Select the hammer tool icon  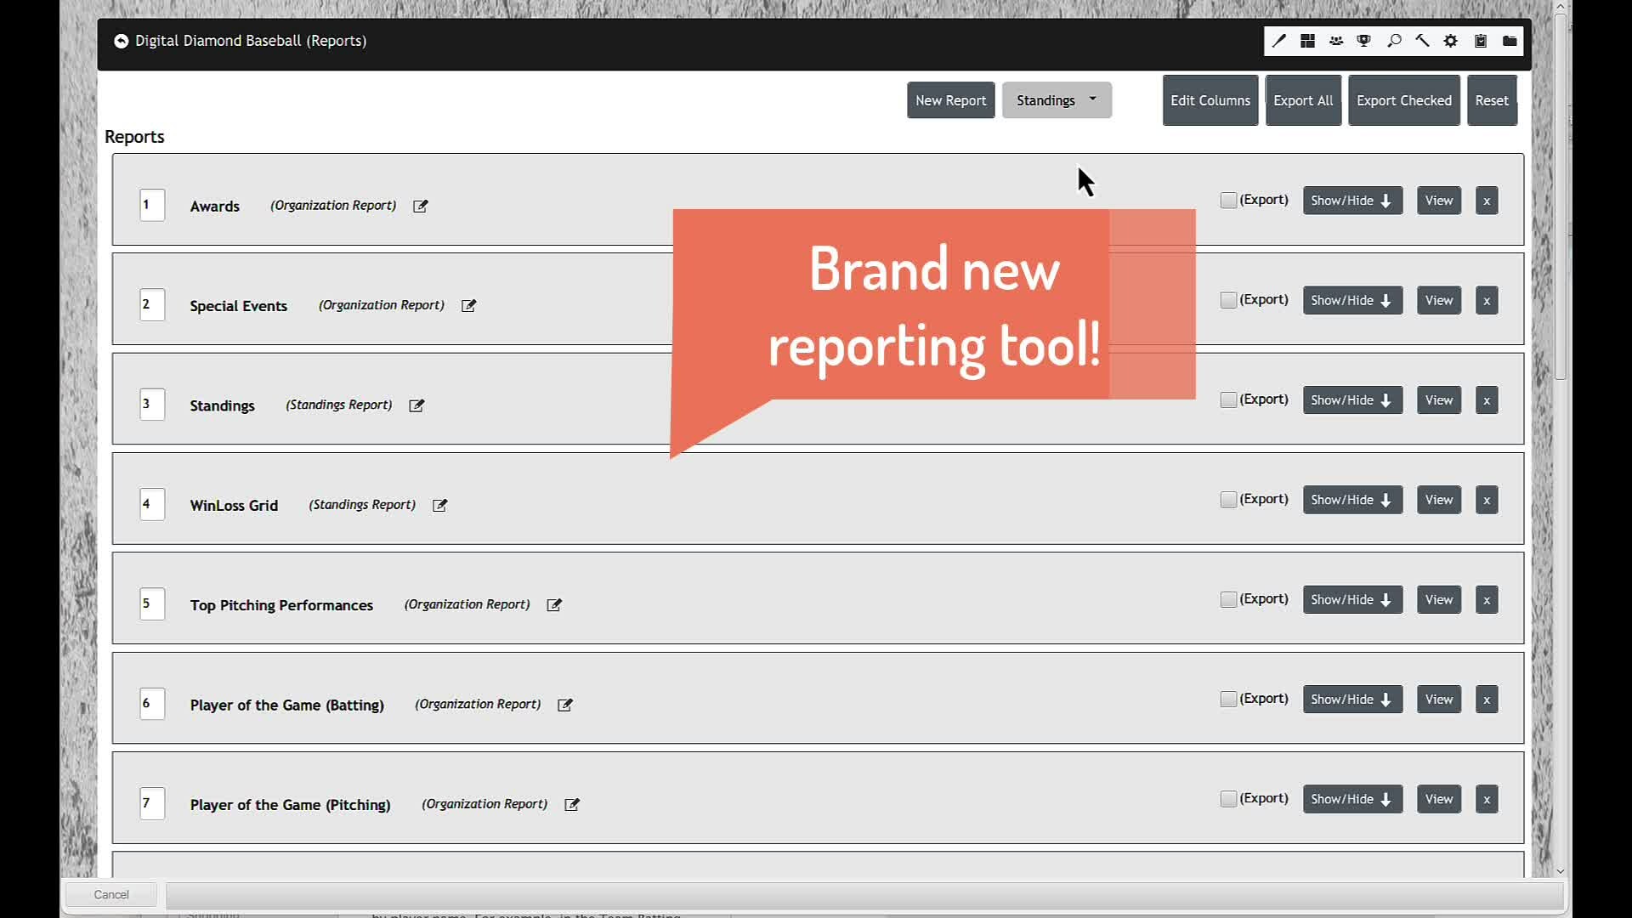point(1422,41)
